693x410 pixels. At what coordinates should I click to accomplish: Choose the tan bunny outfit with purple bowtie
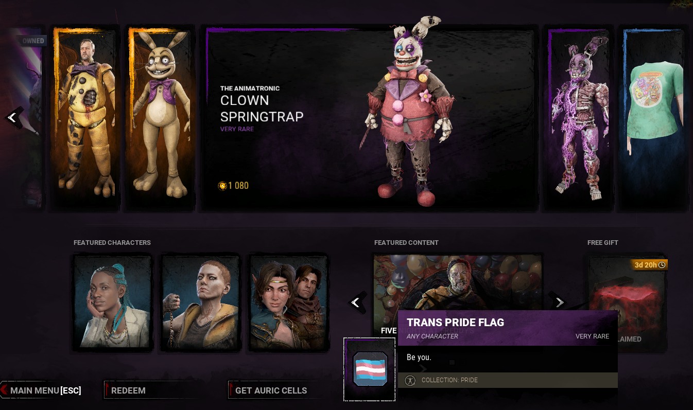point(161,118)
